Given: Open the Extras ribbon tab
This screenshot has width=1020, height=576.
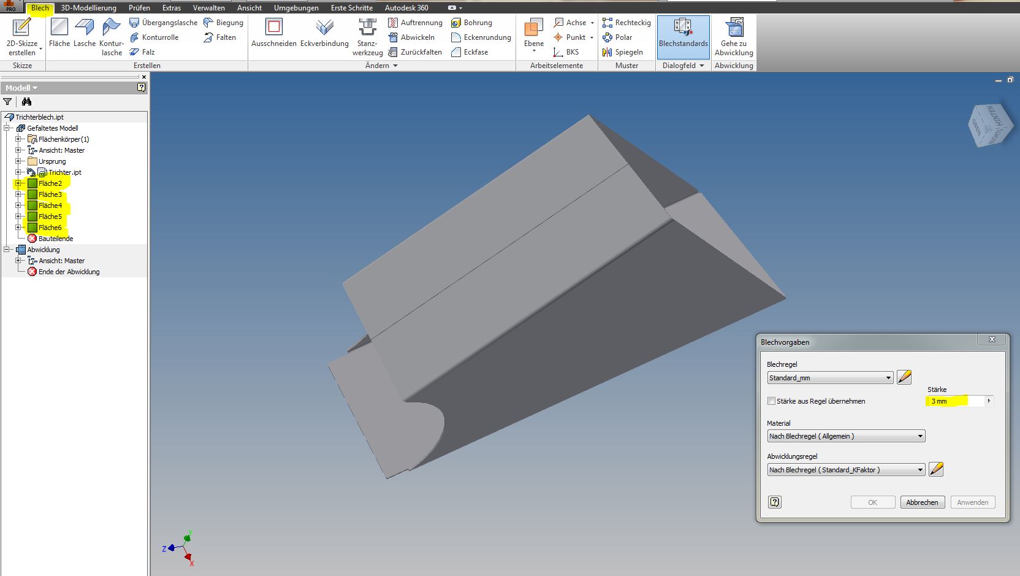Looking at the screenshot, I should click(172, 8).
